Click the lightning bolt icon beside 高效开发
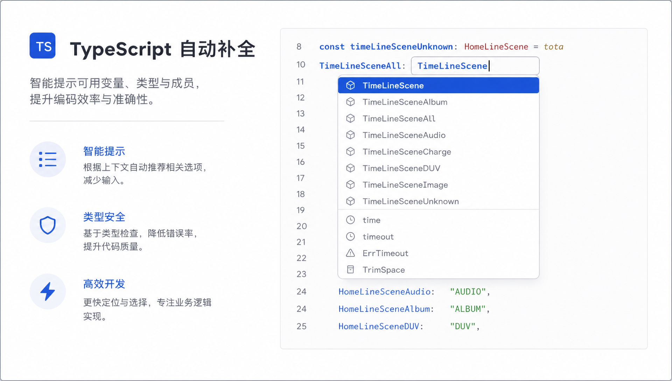This screenshot has width=672, height=381. [48, 291]
